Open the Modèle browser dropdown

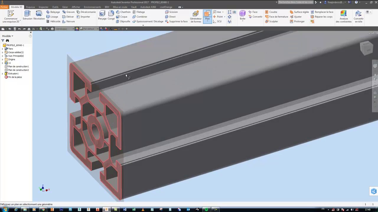coord(8,36)
